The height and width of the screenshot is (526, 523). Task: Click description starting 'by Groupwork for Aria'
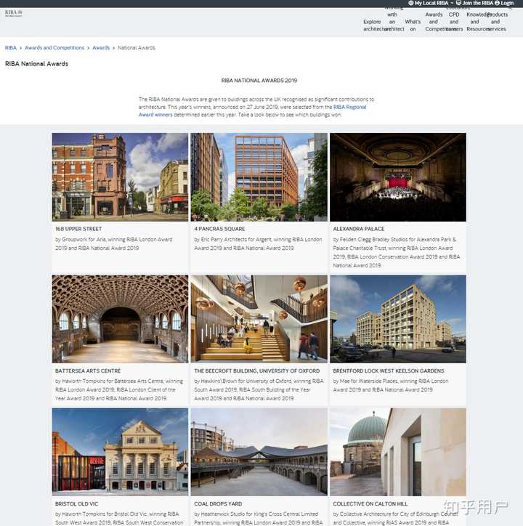point(114,243)
